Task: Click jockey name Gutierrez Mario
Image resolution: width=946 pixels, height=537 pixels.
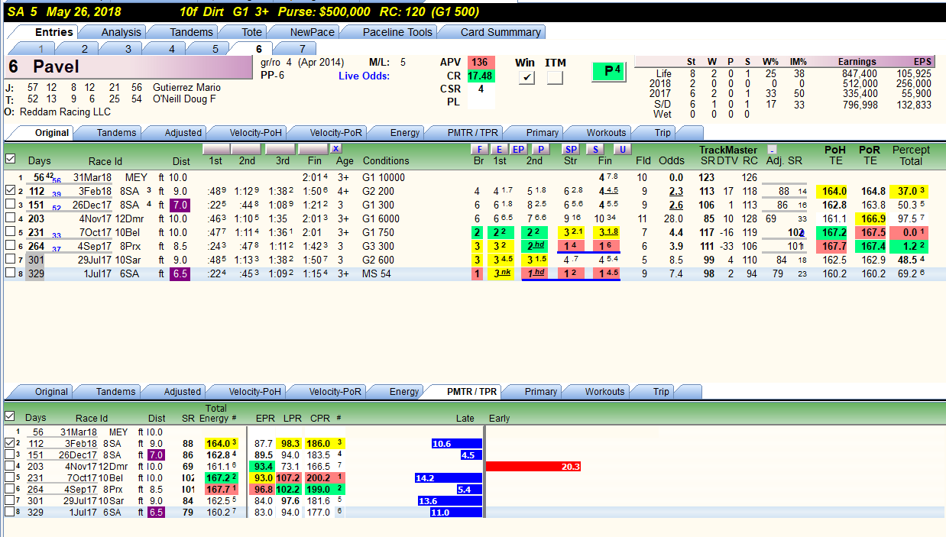Action: click(186, 87)
